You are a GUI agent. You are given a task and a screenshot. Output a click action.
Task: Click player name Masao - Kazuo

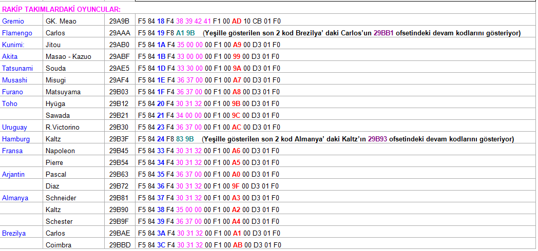click(x=69, y=57)
